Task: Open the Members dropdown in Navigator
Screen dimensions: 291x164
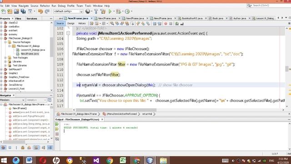Action: pos(12,100)
